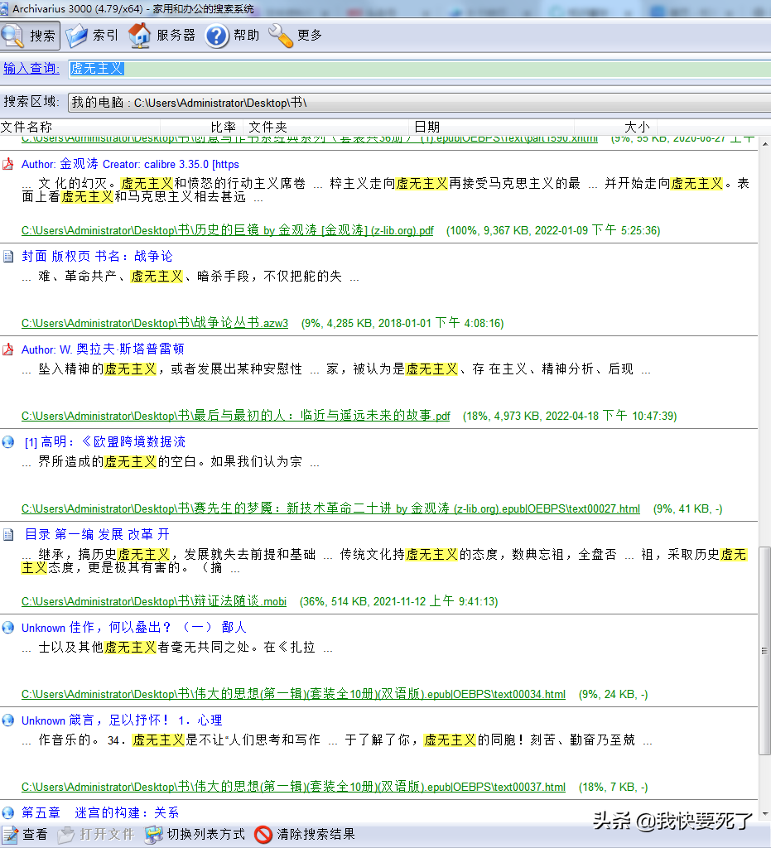
Task: Click globe icon beside 第五章 迷宫的构建 result
Action: point(8,813)
